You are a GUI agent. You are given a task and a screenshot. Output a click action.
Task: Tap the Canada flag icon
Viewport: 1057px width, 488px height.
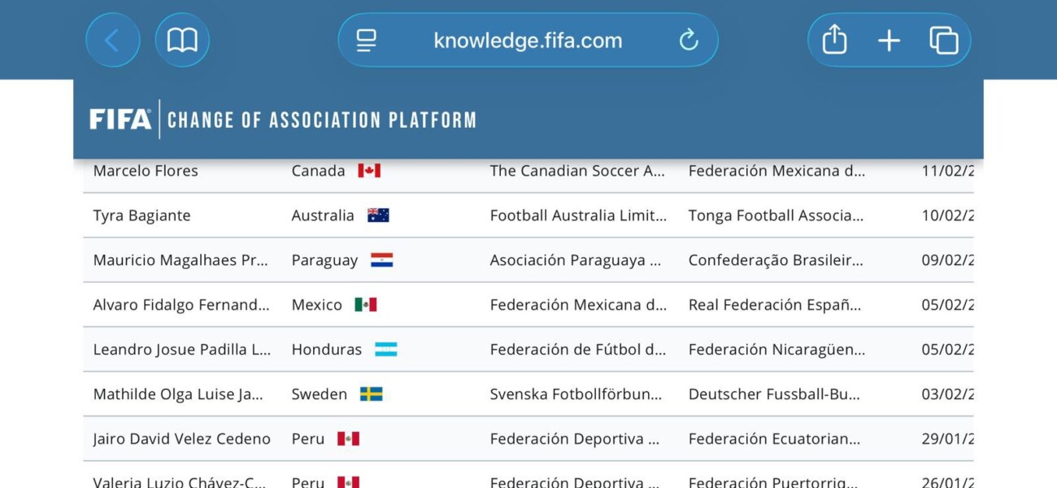[x=369, y=171]
